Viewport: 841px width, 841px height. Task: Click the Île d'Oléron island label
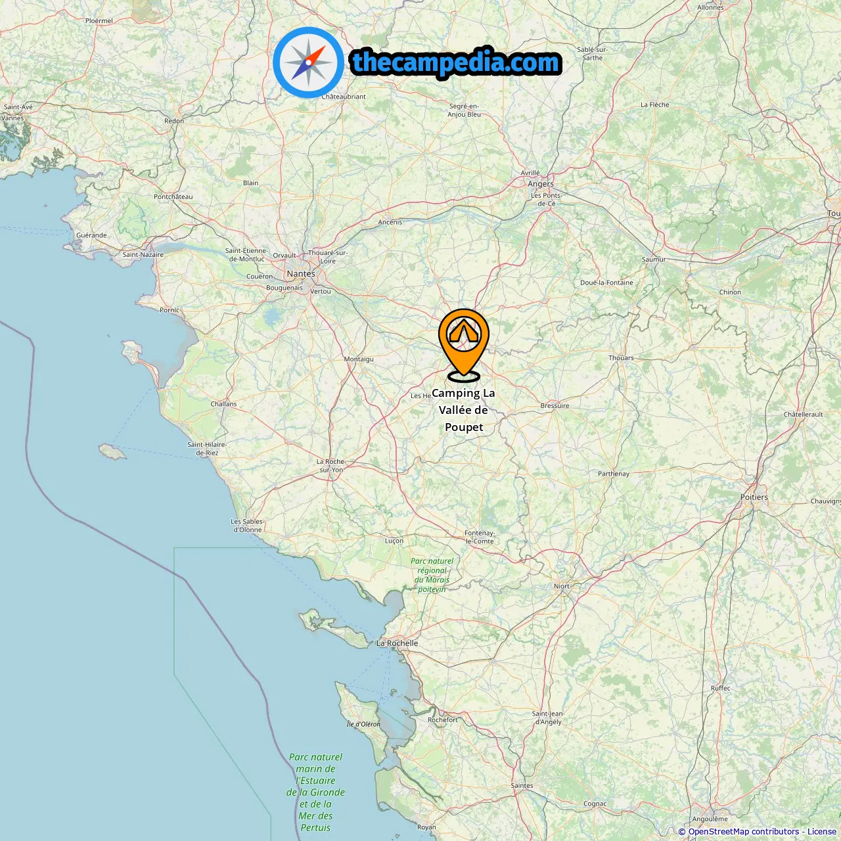pyautogui.click(x=363, y=724)
